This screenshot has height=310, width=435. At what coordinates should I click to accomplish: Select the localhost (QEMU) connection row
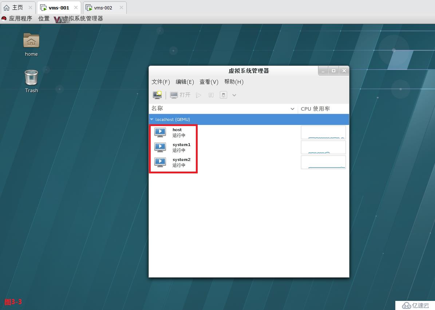coord(249,119)
